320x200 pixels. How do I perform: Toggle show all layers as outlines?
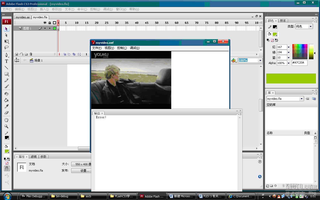tap(54, 23)
